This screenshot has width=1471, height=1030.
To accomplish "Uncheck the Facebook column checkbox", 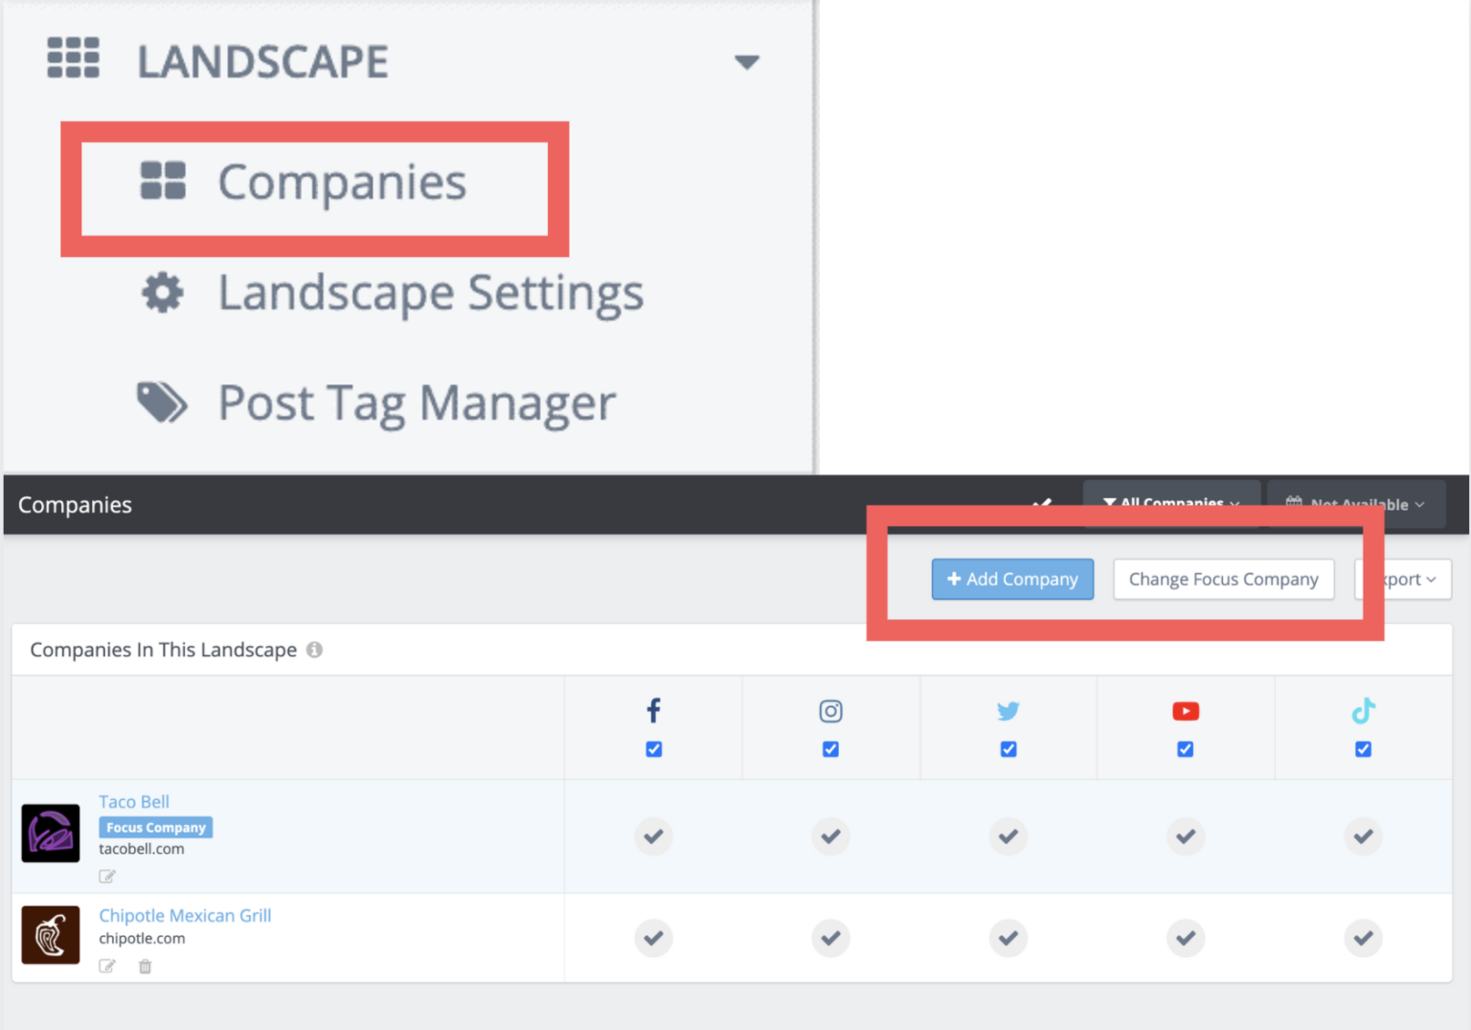I will [x=653, y=748].
